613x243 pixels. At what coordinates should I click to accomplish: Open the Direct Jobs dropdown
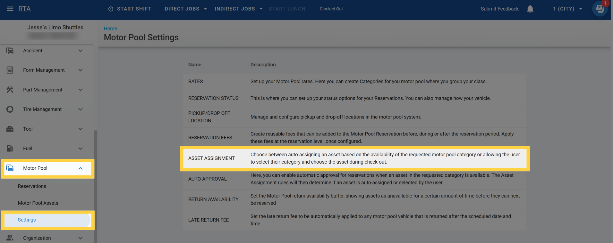[185, 9]
